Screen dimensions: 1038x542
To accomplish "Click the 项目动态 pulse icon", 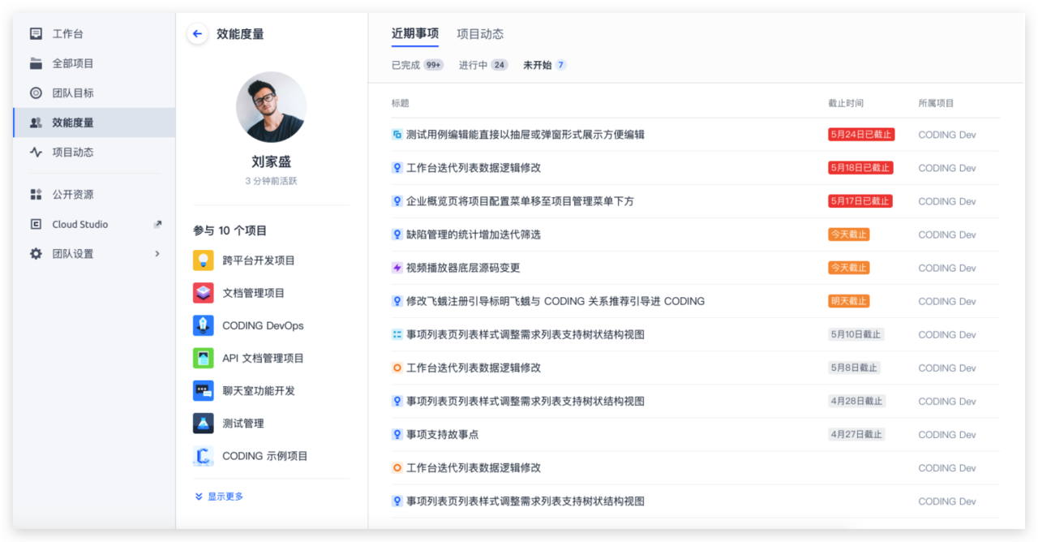I will (x=36, y=152).
